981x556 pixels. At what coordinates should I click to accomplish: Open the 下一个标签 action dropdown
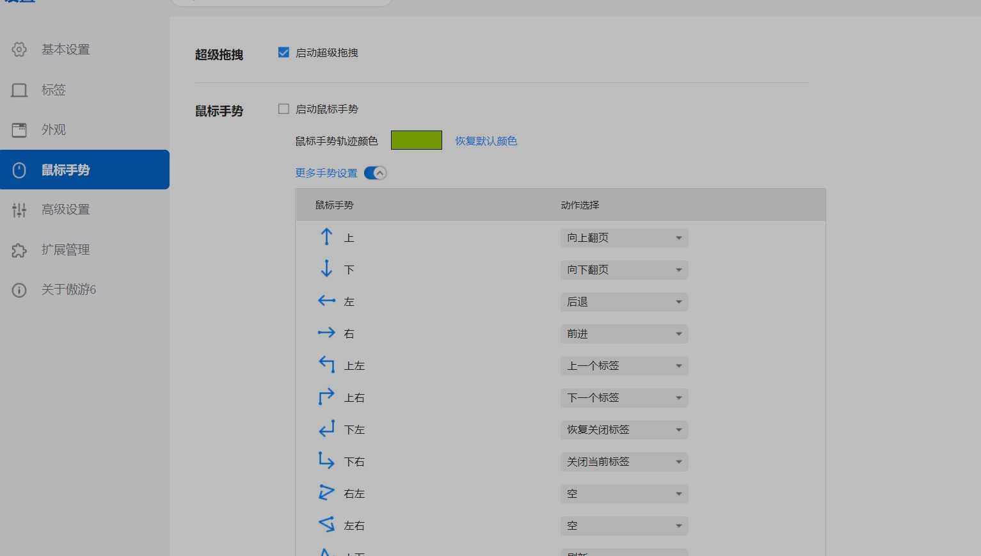coord(624,398)
